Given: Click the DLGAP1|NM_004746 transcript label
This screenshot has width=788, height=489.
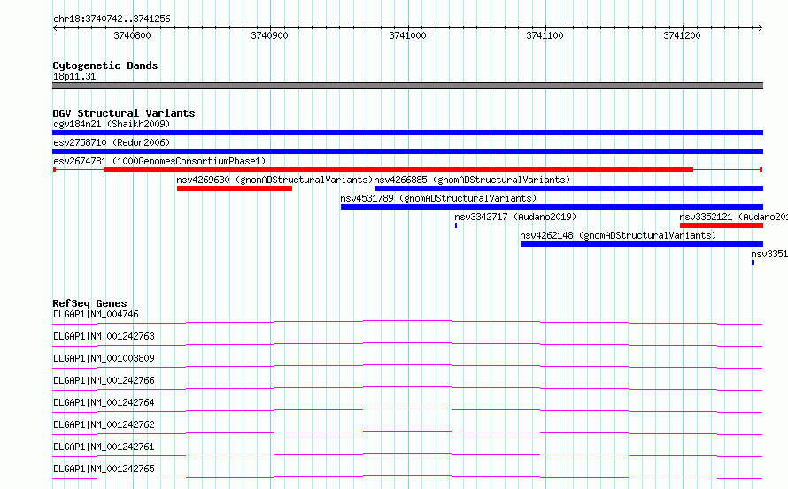Looking at the screenshot, I should click(96, 314).
